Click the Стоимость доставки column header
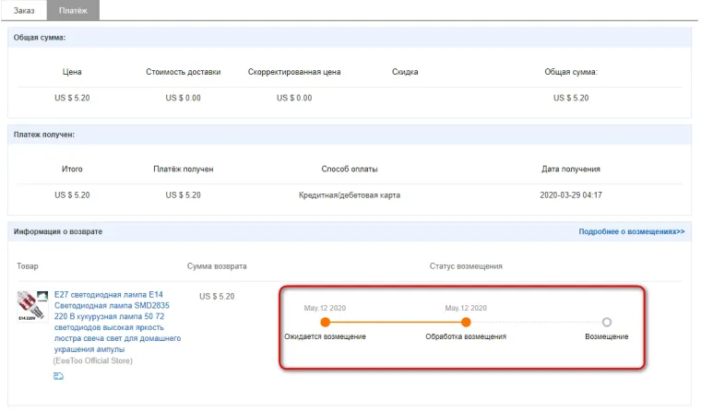The height and width of the screenshot is (412, 701). pyautogui.click(x=183, y=72)
